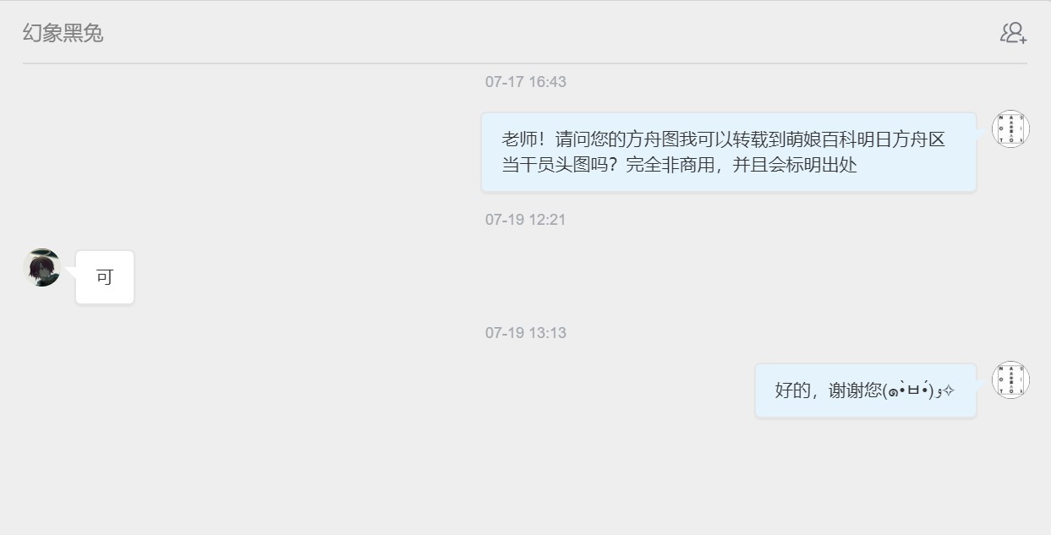The width and height of the screenshot is (1051, 535).
Task: Select the 好的，谢谢您 message bubble
Action: click(866, 390)
